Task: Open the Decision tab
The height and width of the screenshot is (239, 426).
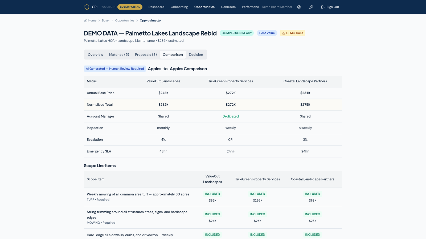Action: click(196, 55)
